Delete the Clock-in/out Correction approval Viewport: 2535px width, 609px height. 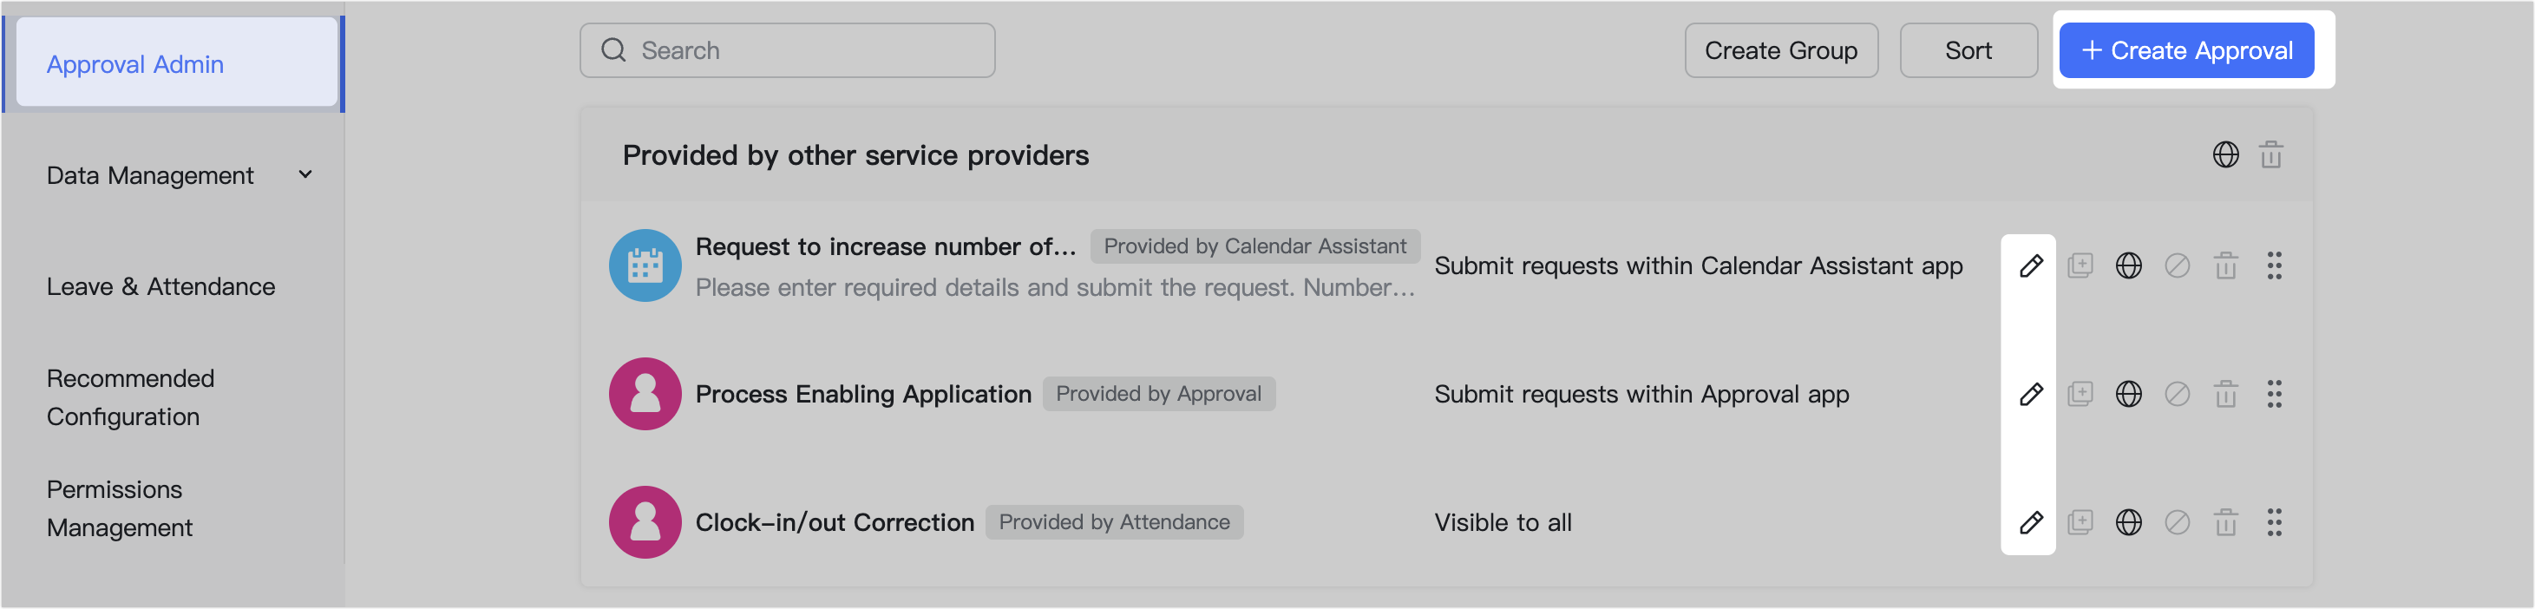pos(2227,522)
